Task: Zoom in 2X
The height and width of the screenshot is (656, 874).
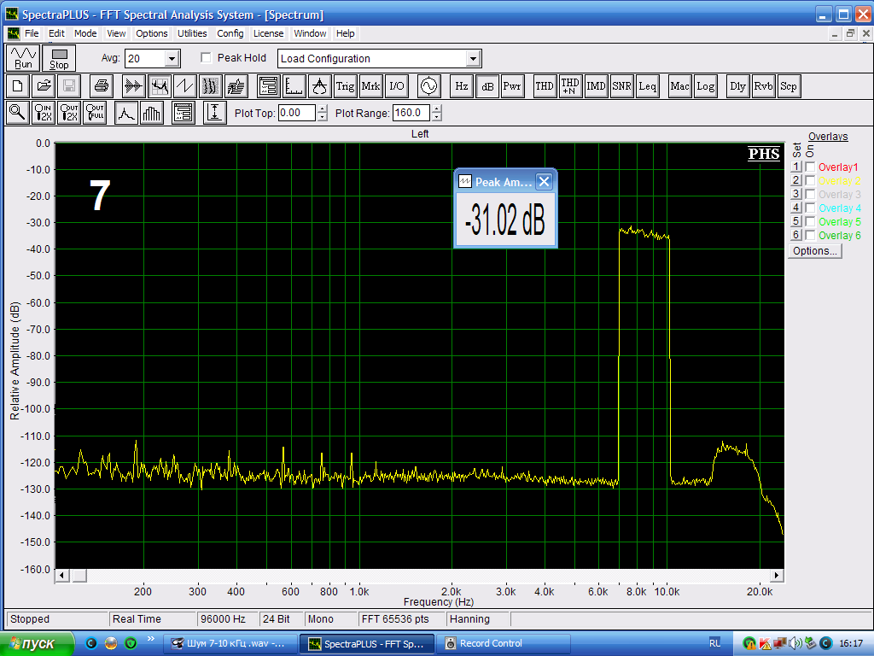Action: click(x=44, y=113)
